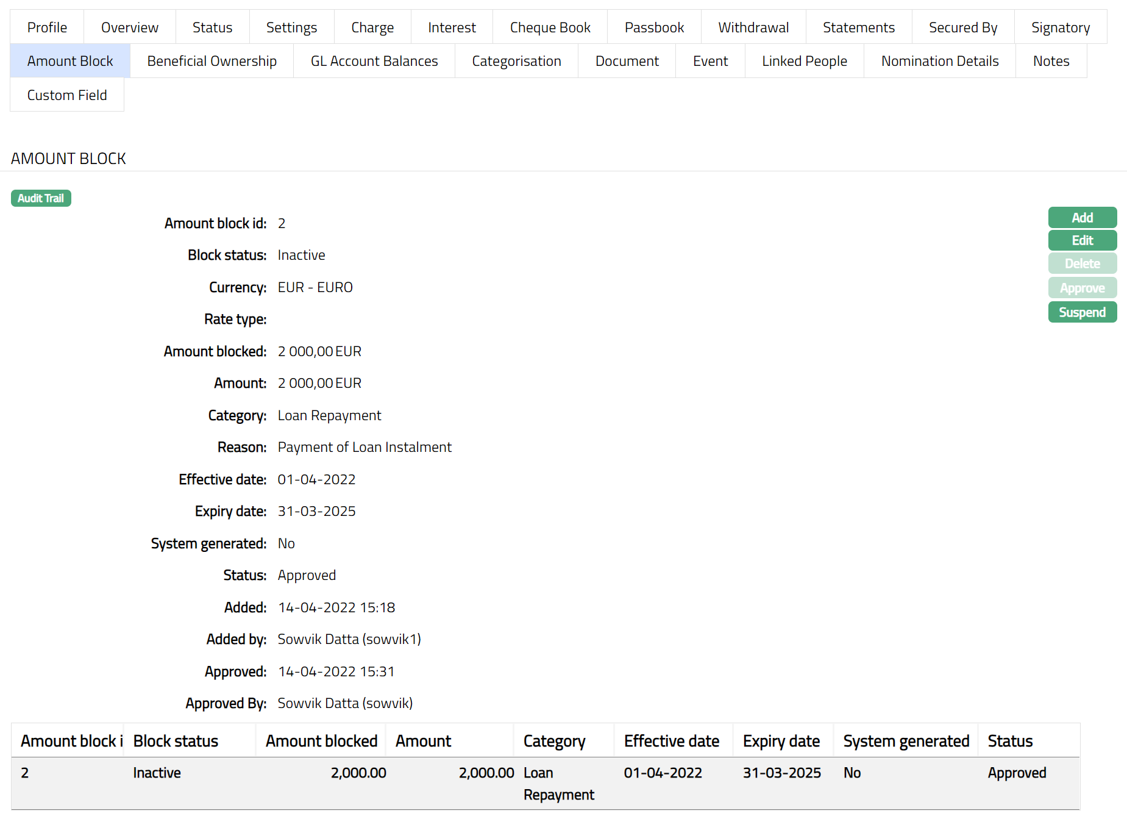1127x819 pixels.
Task: Select the Passbook tab
Action: pyautogui.click(x=654, y=27)
